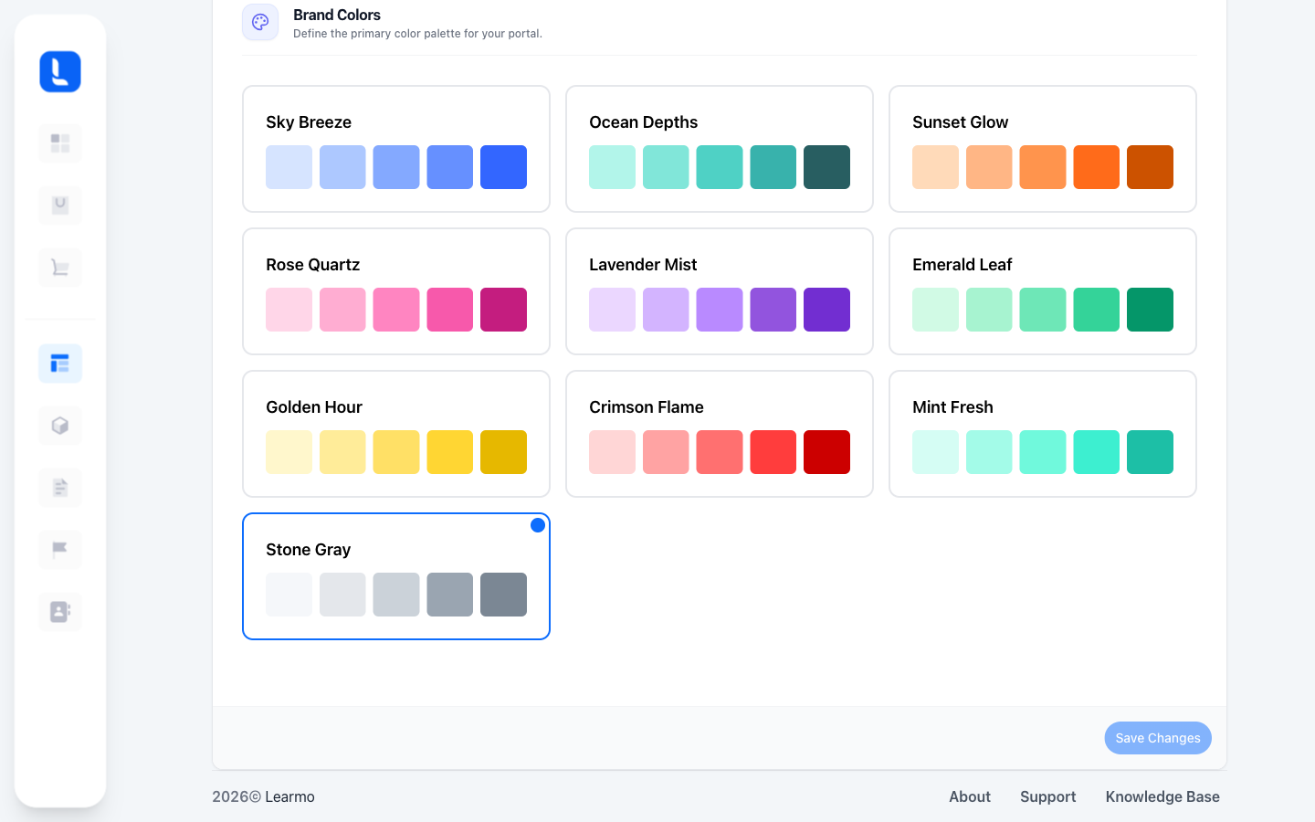This screenshot has height=822, width=1315.
Task: Open the About link in footer
Action: [x=970, y=796]
